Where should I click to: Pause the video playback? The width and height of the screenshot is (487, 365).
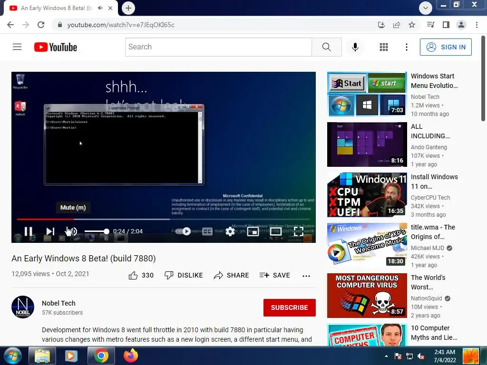pos(28,231)
